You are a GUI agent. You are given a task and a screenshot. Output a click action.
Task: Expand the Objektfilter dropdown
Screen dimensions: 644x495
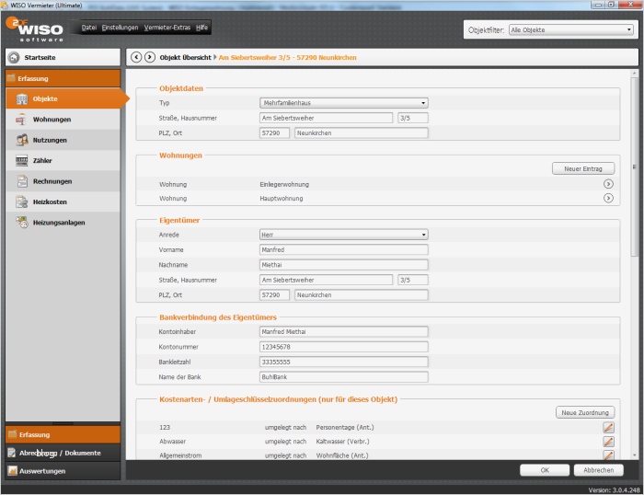[x=570, y=30]
